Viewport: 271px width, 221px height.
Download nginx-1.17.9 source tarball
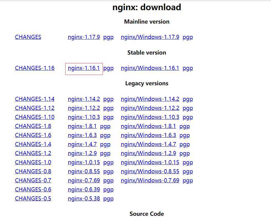(x=84, y=37)
